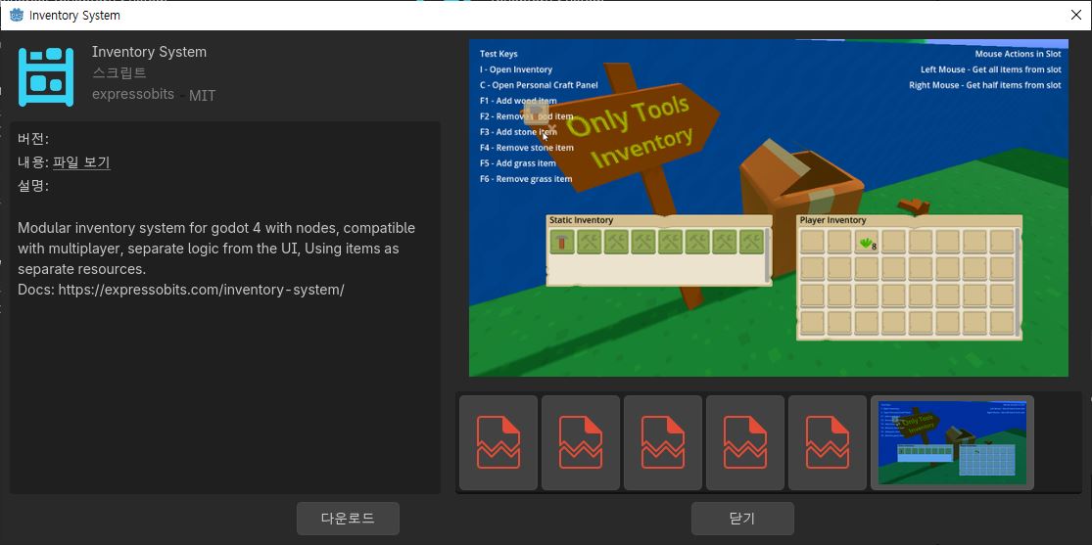Viewport: 1092px width, 545px height.
Task: Click the large preview image of inventory demo
Action: click(x=768, y=207)
